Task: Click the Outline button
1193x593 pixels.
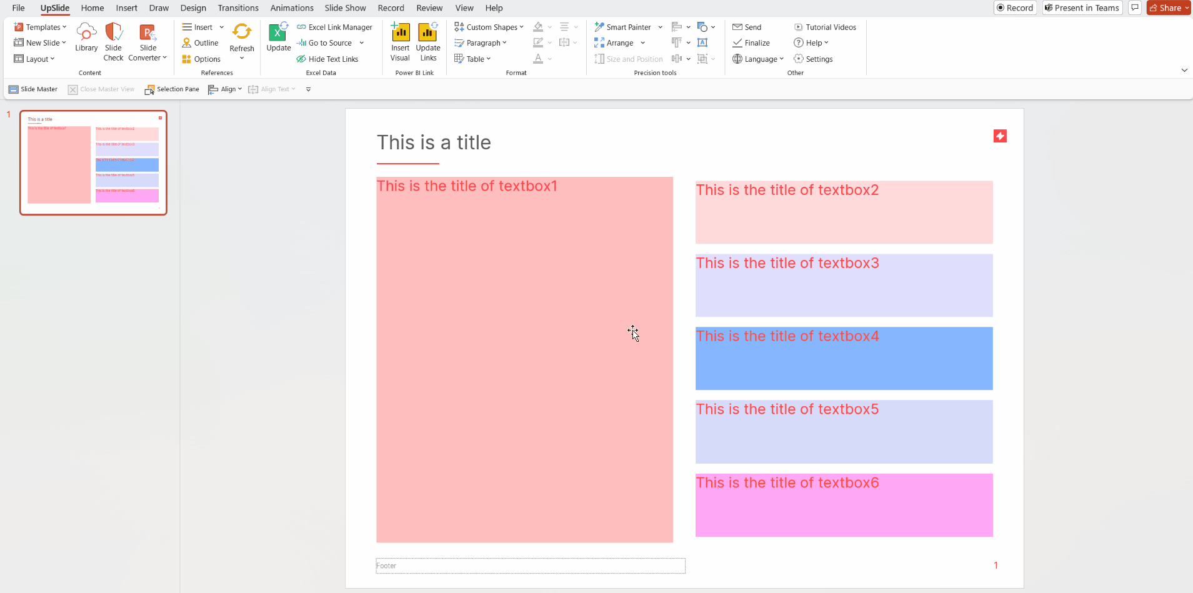Action: pos(200,43)
